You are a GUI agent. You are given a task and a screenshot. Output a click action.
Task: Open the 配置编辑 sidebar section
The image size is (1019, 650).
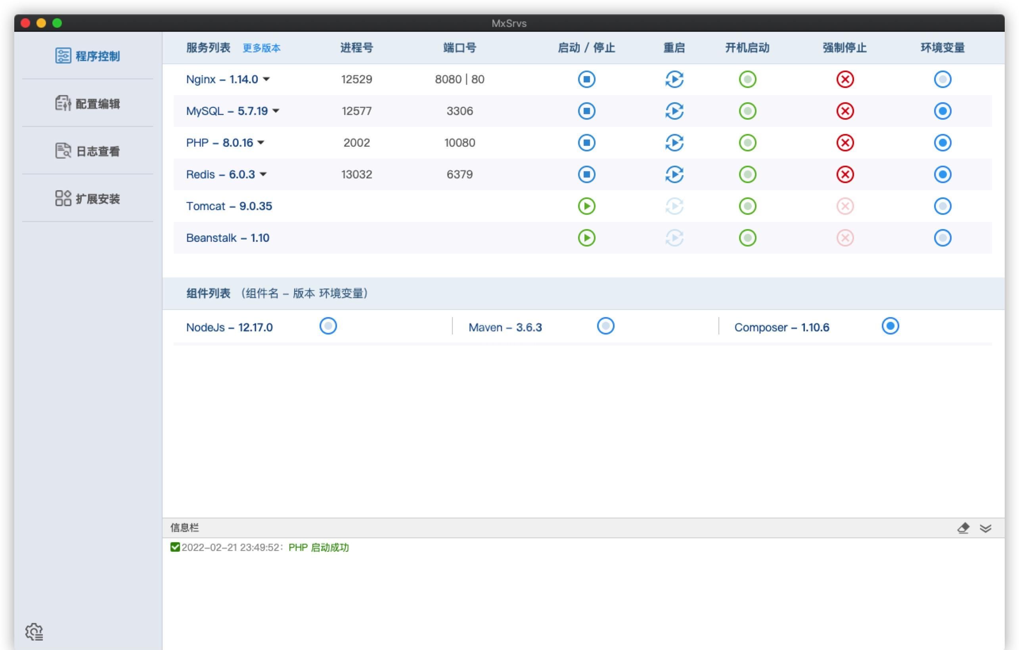[x=88, y=103]
